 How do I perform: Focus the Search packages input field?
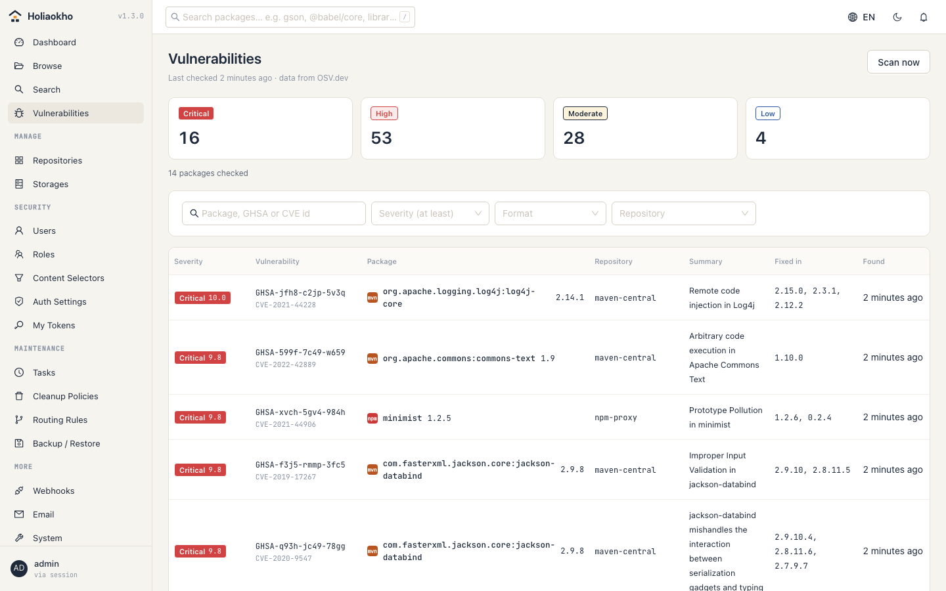click(290, 17)
